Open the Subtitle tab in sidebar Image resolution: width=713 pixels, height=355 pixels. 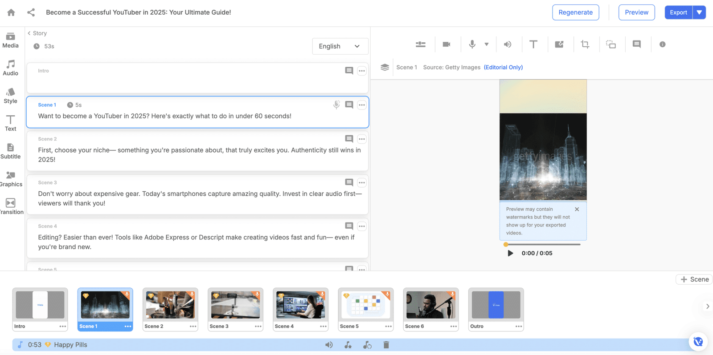[11, 151]
